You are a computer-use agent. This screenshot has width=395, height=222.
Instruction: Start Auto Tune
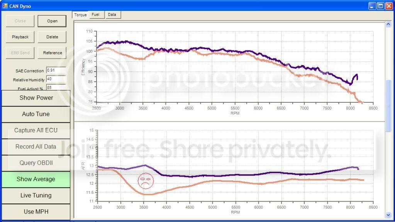point(36,114)
